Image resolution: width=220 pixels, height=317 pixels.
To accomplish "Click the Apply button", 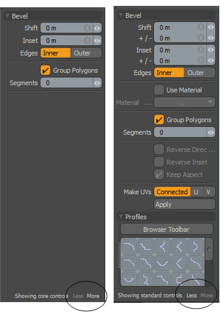I will (184, 204).
